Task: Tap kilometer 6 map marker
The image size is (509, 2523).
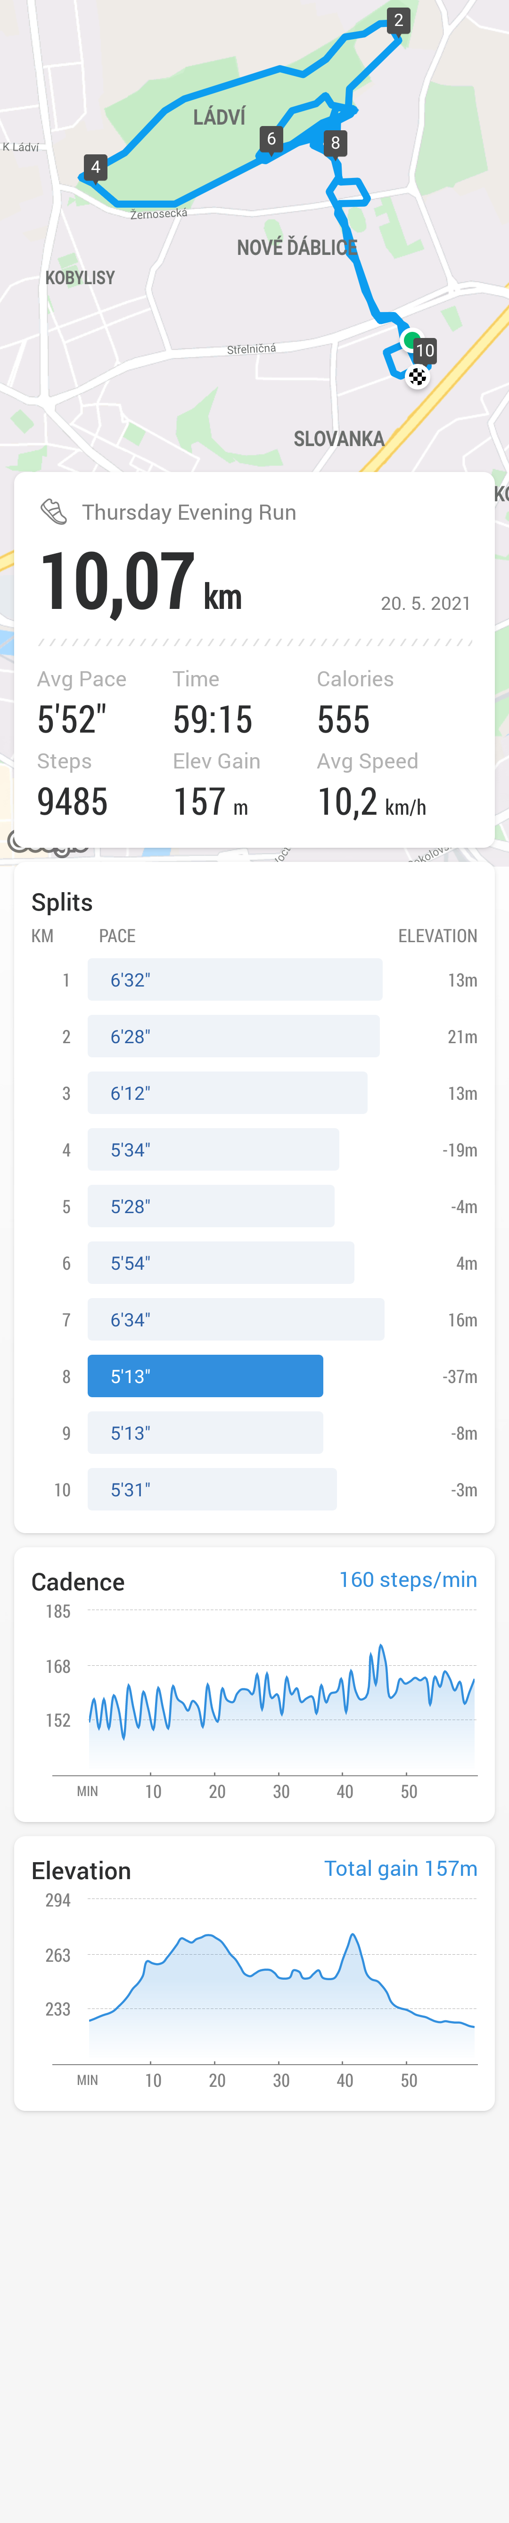Action: [x=271, y=139]
